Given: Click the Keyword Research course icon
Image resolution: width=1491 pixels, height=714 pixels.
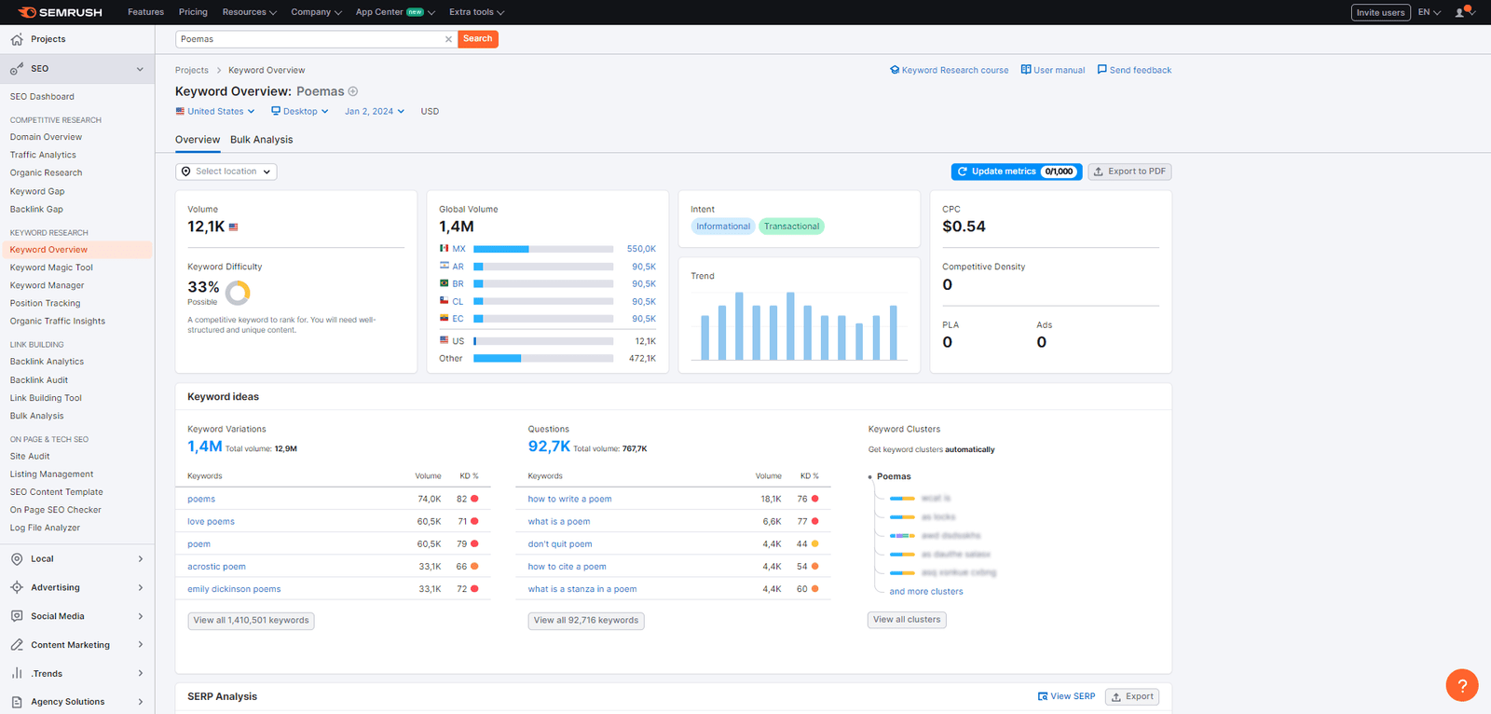Looking at the screenshot, I should pos(895,70).
